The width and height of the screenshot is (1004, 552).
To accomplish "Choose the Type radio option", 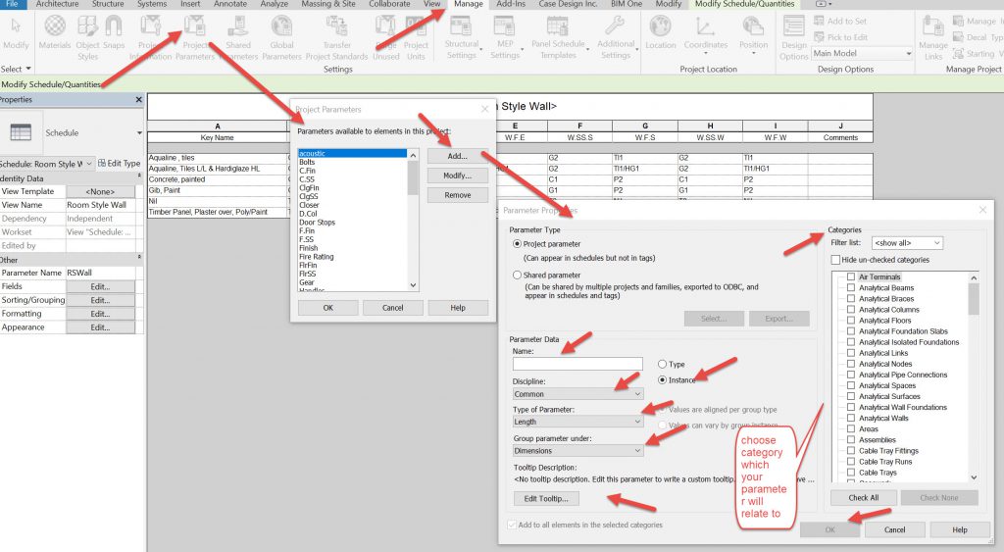I will tap(663, 364).
